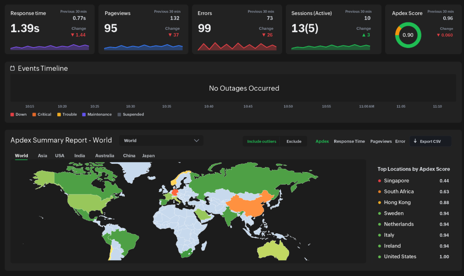Viewport: 464px width, 276px height.
Task: Select the Japan map tab
Action: click(148, 156)
